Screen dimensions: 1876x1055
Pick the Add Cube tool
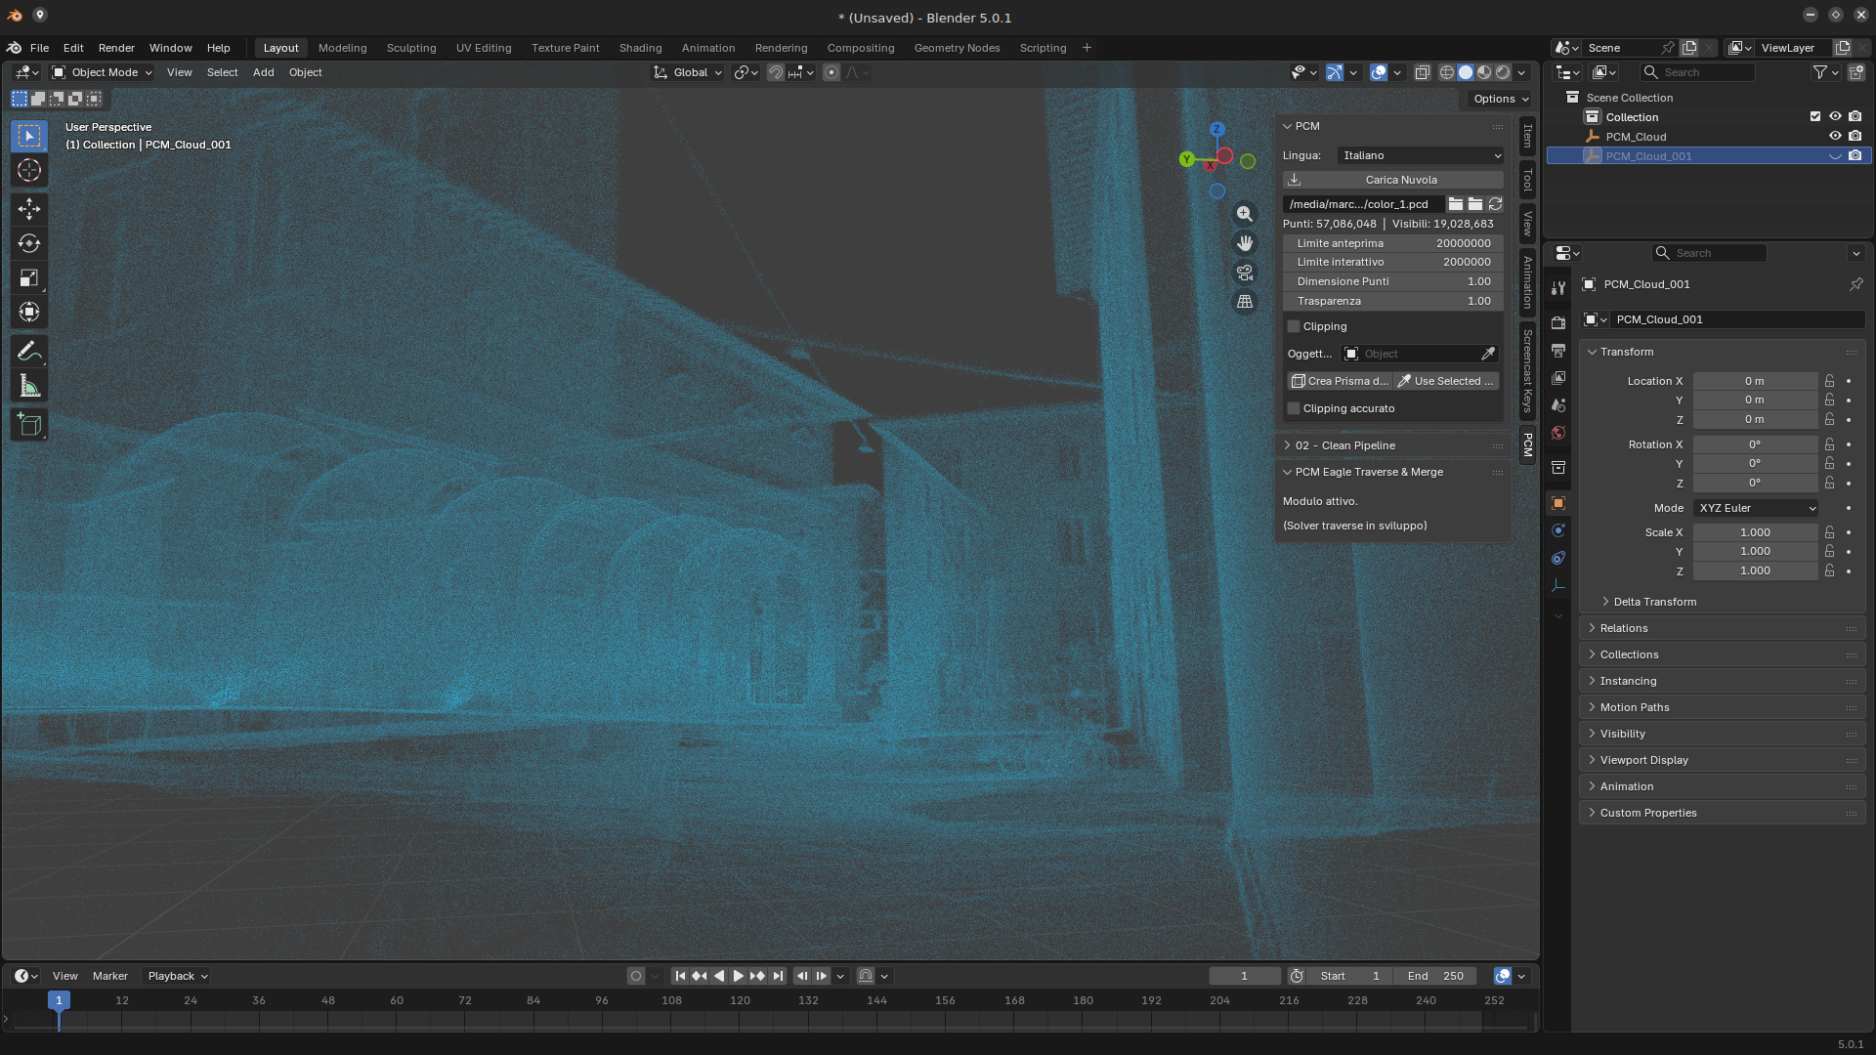(x=29, y=425)
